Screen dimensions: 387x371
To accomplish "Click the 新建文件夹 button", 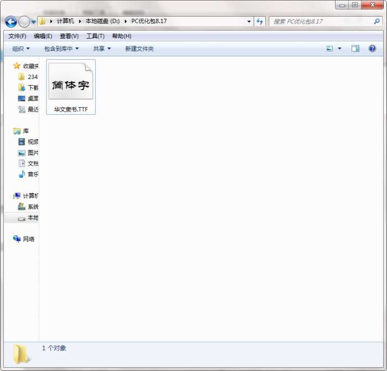I will 139,49.
